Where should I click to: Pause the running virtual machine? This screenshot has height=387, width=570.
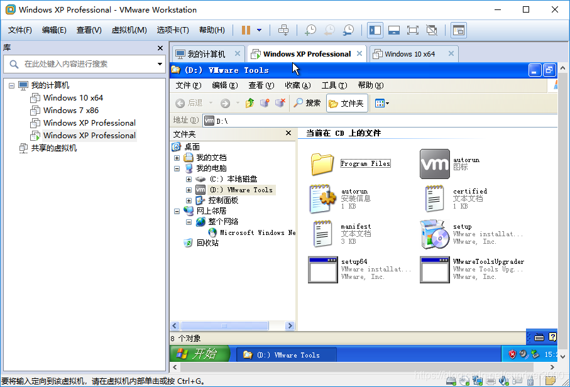[246, 30]
